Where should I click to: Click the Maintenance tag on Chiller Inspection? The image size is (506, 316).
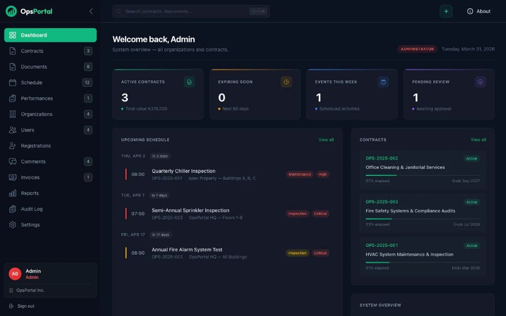(x=299, y=174)
